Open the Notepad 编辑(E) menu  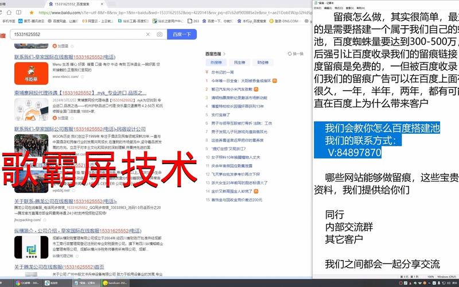pos(328,8)
